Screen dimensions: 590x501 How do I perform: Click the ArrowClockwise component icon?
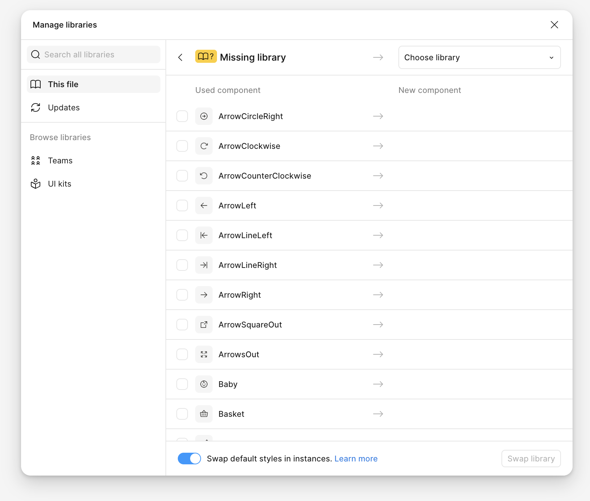[204, 146]
